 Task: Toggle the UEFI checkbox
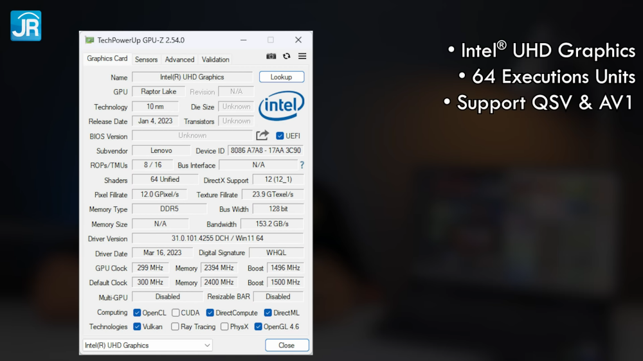(x=280, y=136)
